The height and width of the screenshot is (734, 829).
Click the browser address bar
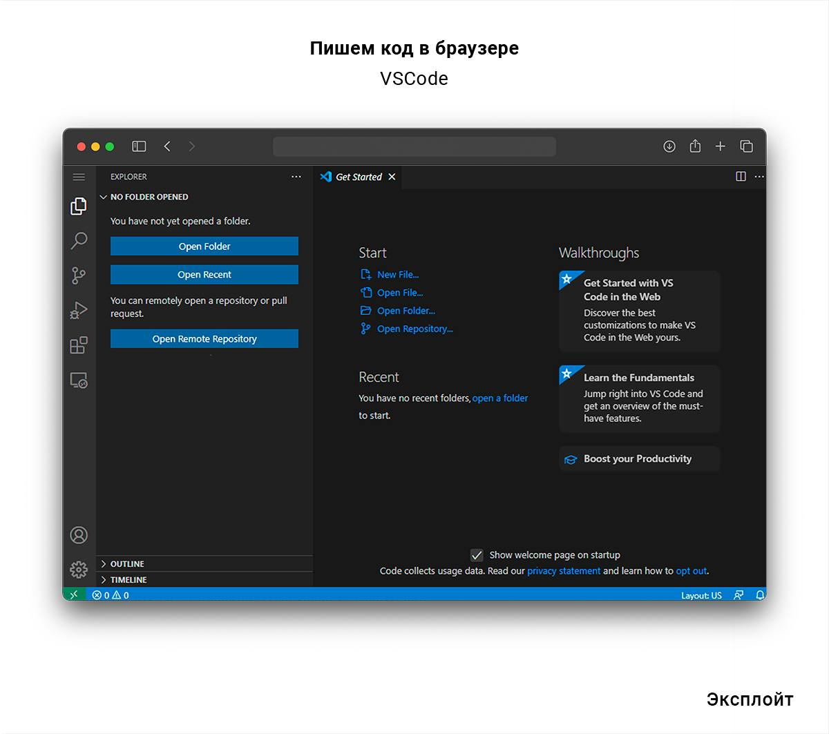point(414,146)
